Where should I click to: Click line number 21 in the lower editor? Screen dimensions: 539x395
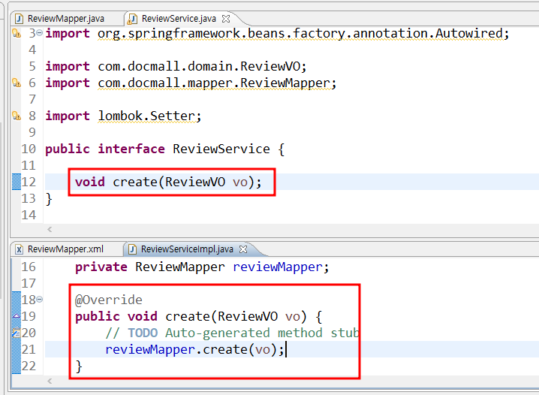point(29,350)
